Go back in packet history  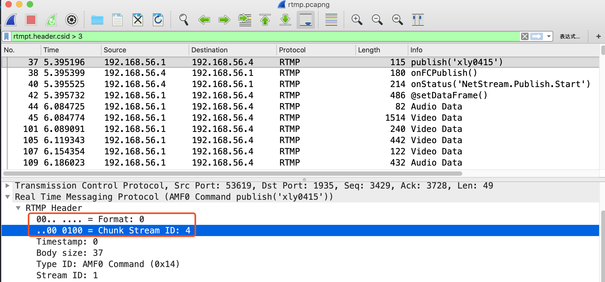204,20
